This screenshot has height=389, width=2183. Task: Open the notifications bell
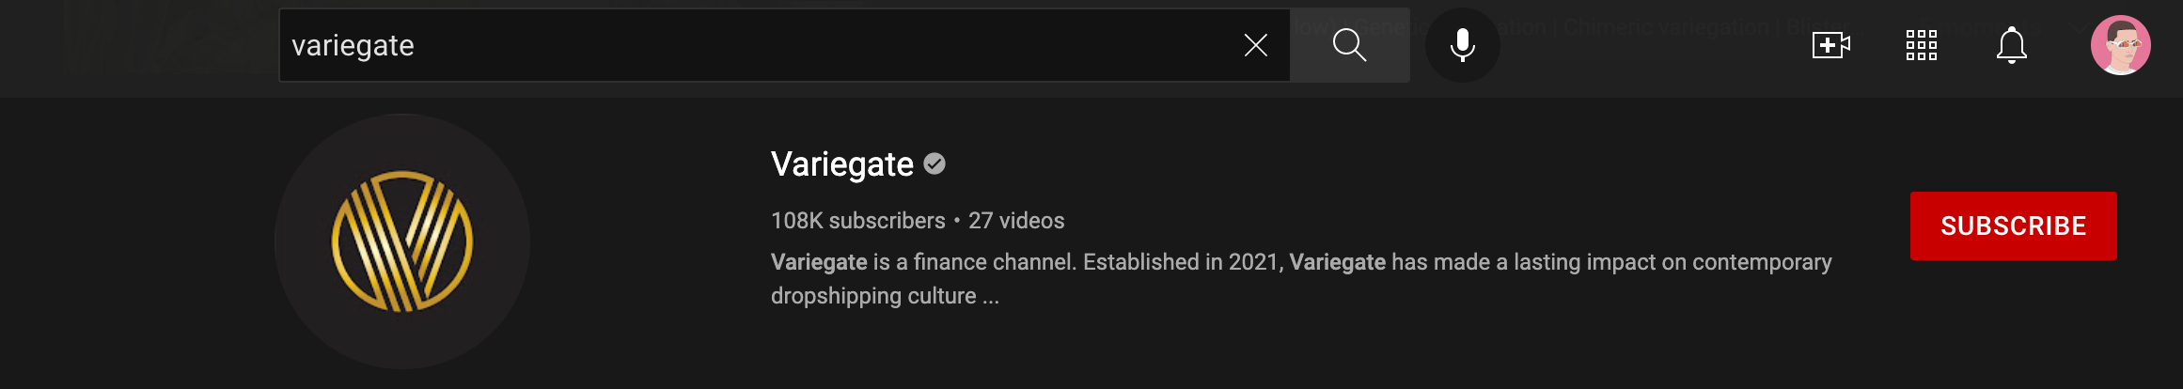tap(2011, 45)
